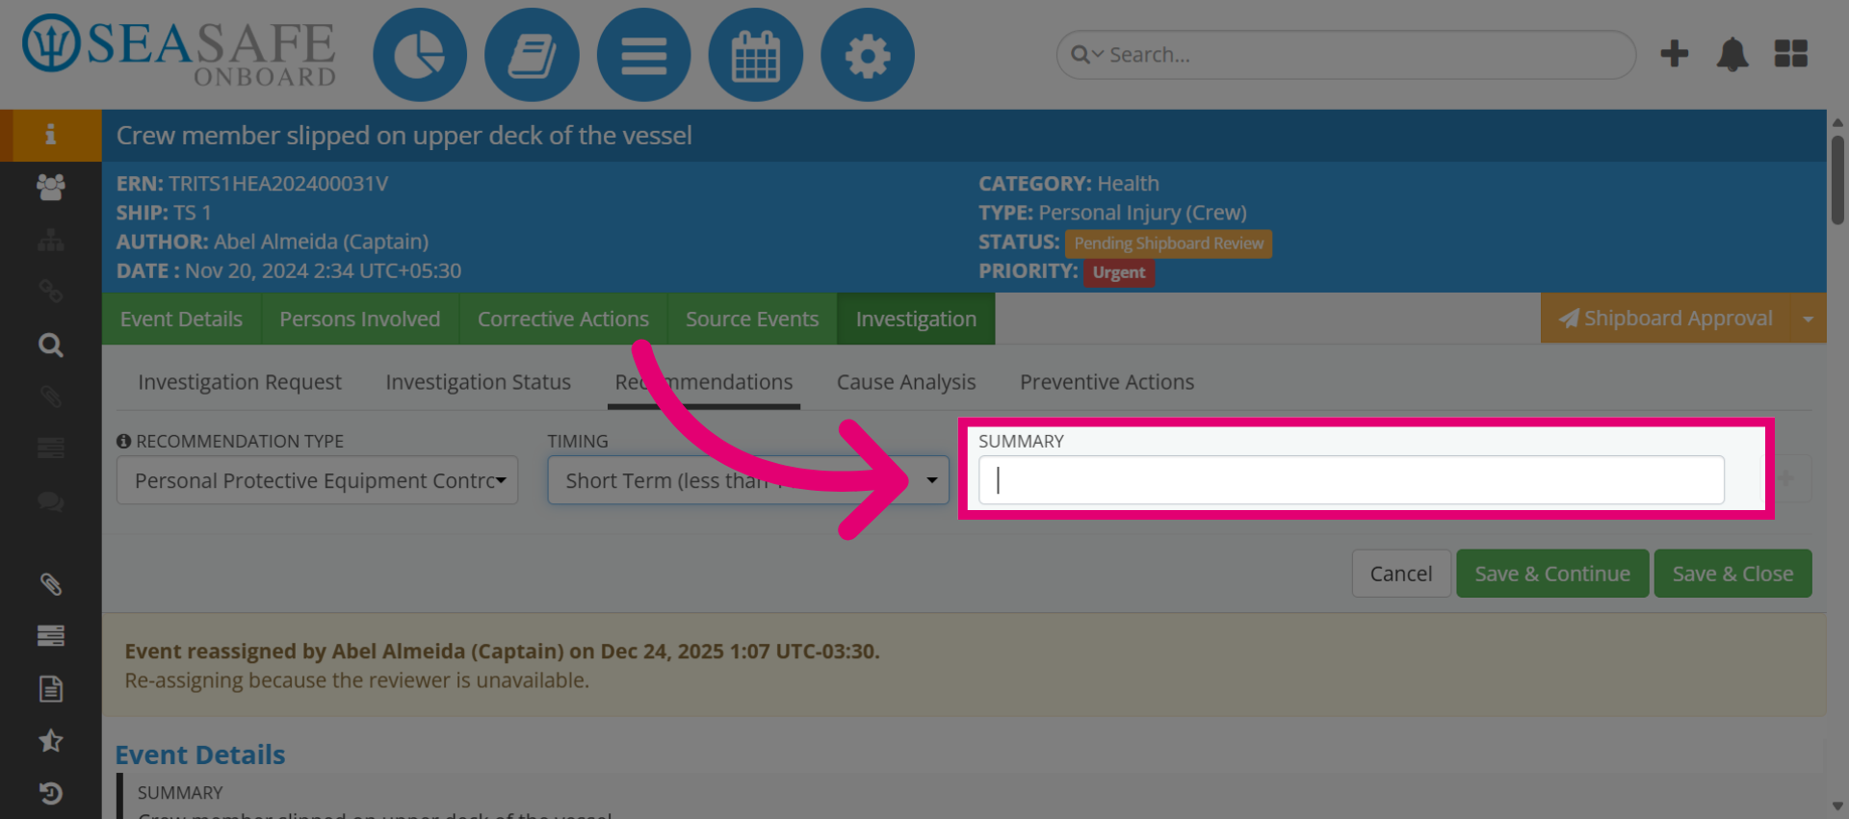Select the info icon in the sidebar
Image resolution: width=1849 pixels, height=819 pixels.
(50, 135)
